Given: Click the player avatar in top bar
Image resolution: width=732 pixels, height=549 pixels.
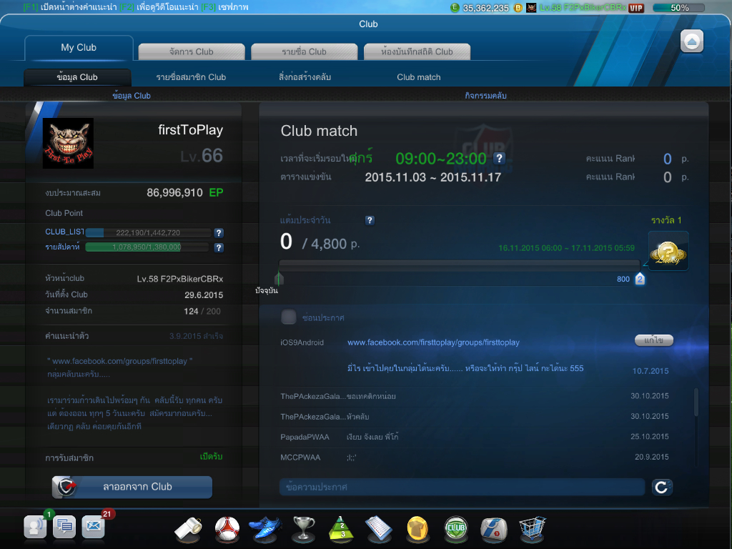Looking at the screenshot, I should [531, 7].
